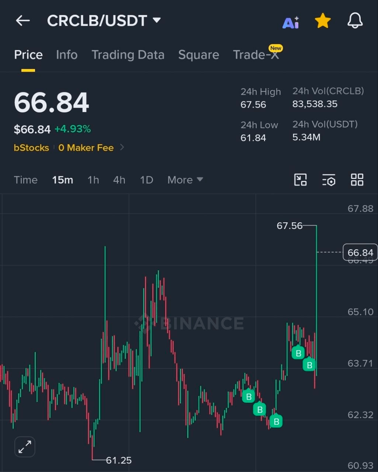The image size is (378, 472).
Task: Open the Square tab
Action: click(199, 55)
